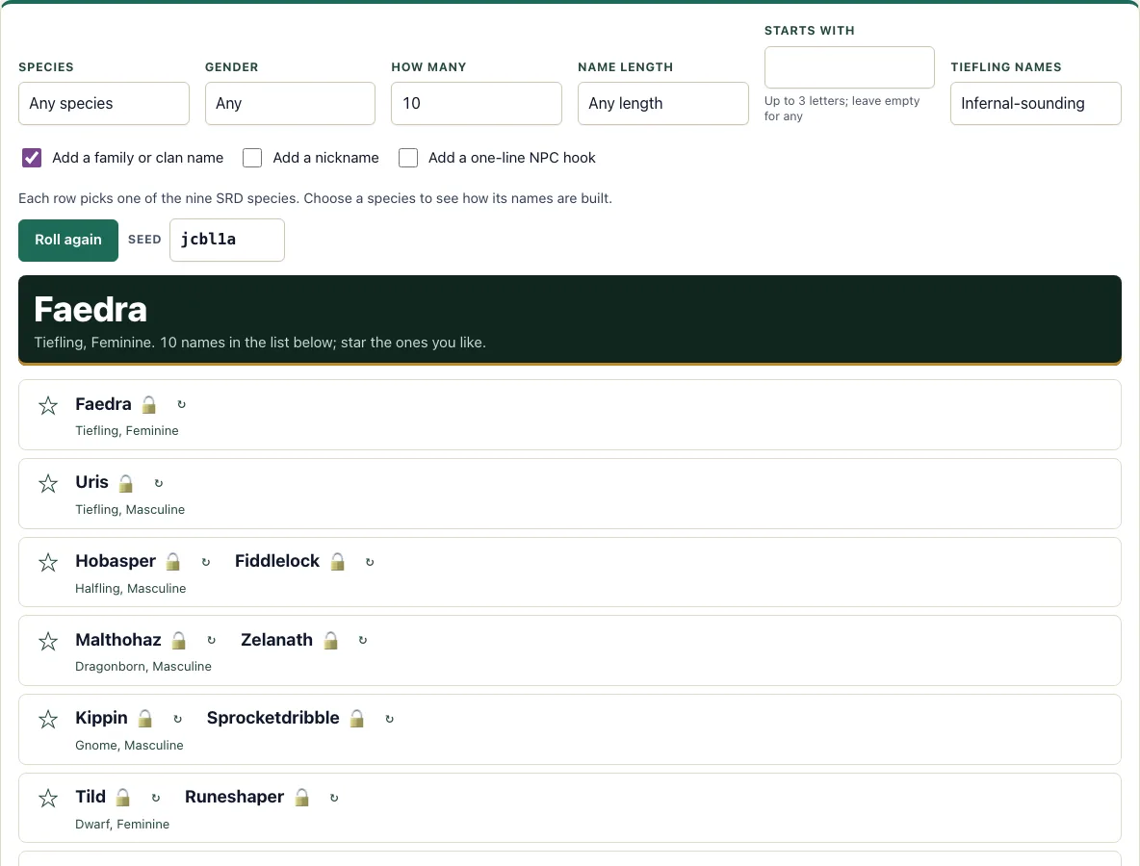The image size is (1140, 866).
Task: Lock the name Uris
Action: pyautogui.click(x=126, y=483)
